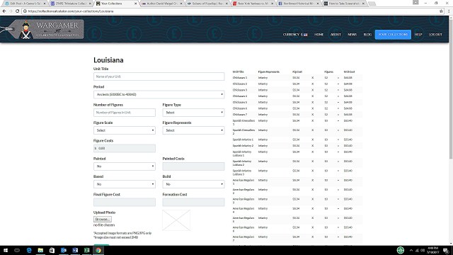Click the site info icon in address bar

25,11
